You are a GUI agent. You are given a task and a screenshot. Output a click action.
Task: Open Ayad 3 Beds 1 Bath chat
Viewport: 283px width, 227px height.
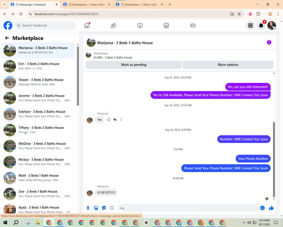[x=38, y=209]
